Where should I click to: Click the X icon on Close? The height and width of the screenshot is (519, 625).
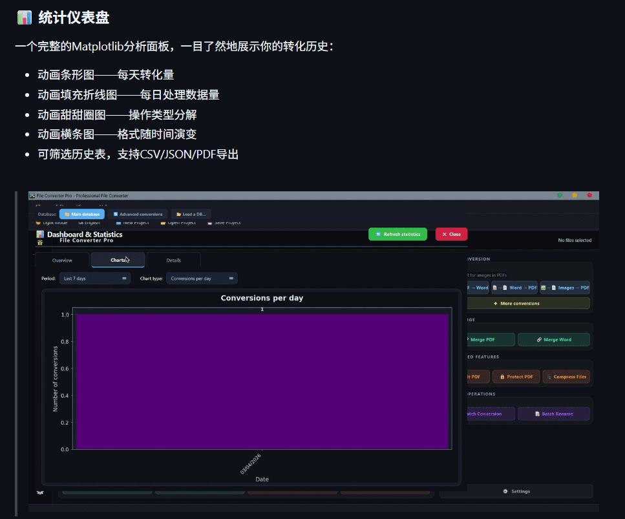(444, 235)
